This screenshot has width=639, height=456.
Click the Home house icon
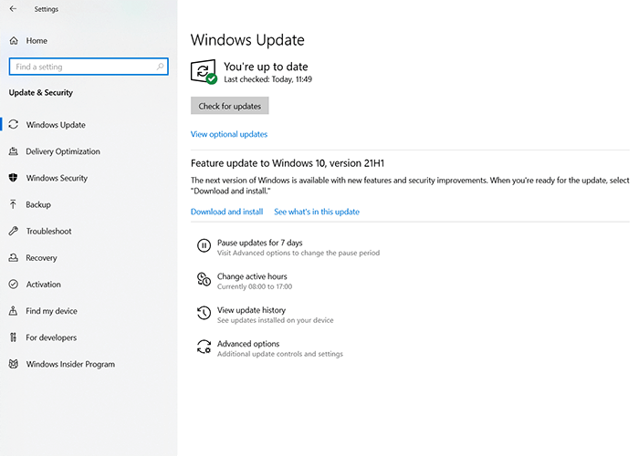point(14,41)
